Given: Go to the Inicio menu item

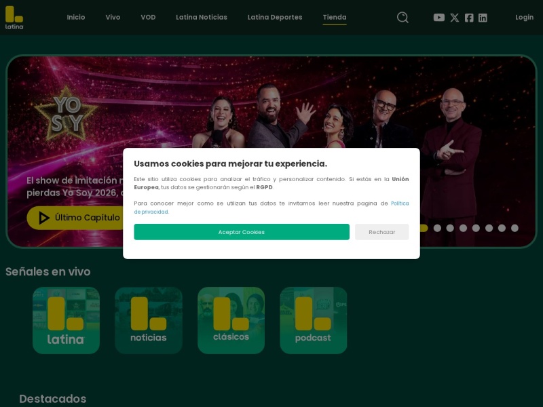Looking at the screenshot, I should pyautogui.click(x=76, y=18).
